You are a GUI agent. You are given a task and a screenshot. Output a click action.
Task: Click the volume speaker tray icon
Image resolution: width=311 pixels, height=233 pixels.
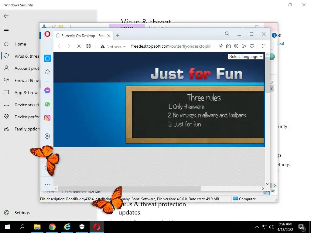pyautogui.click(x=272, y=227)
